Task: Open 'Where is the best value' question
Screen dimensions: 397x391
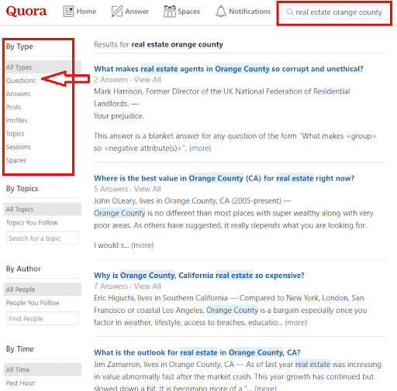Action: 224,178
